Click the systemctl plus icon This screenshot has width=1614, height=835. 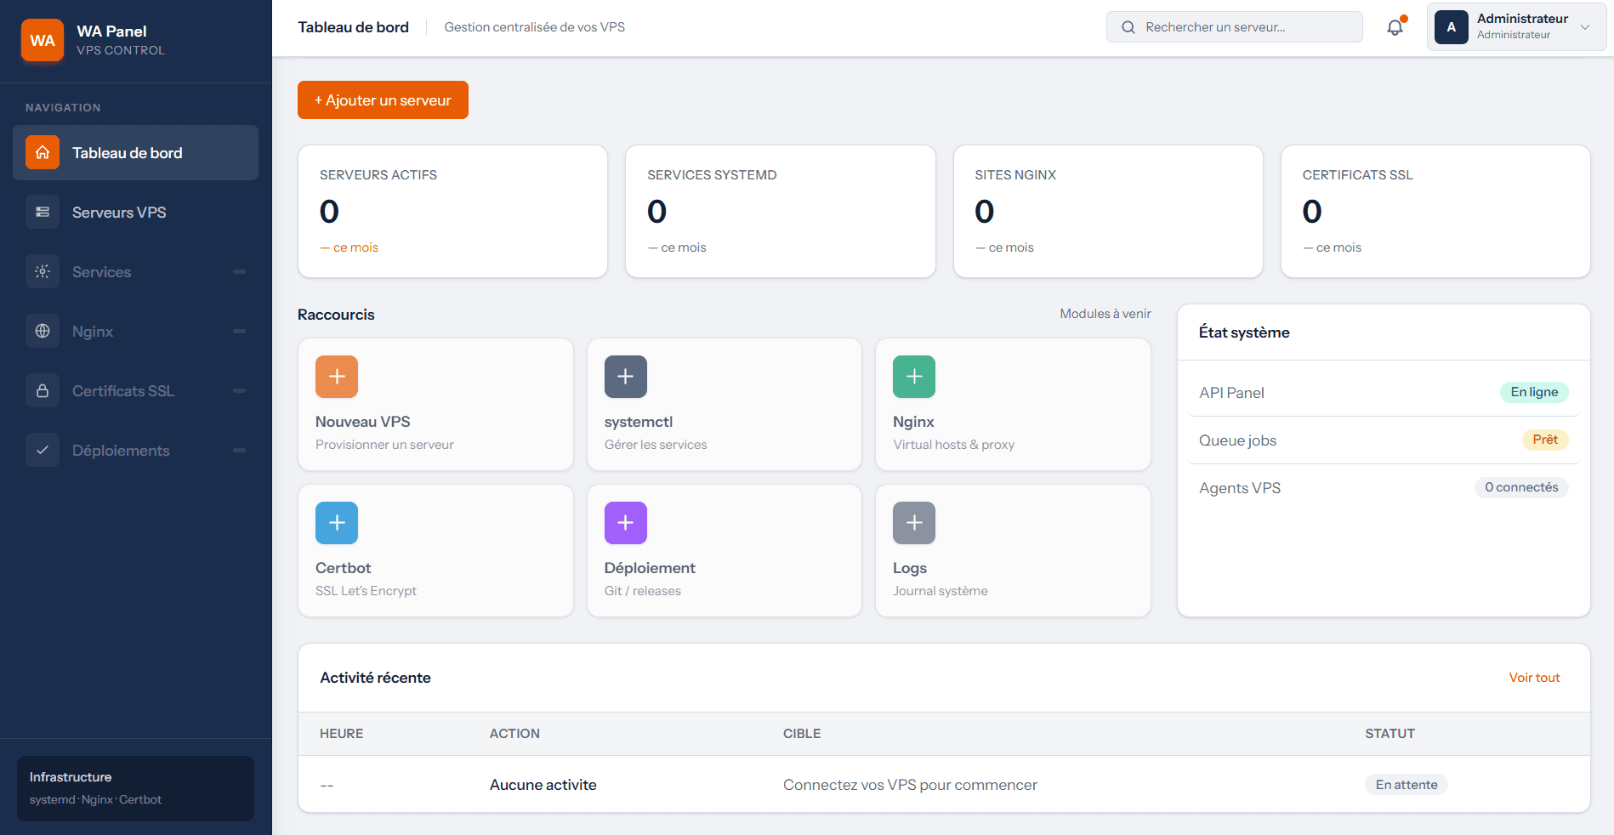(x=626, y=377)
